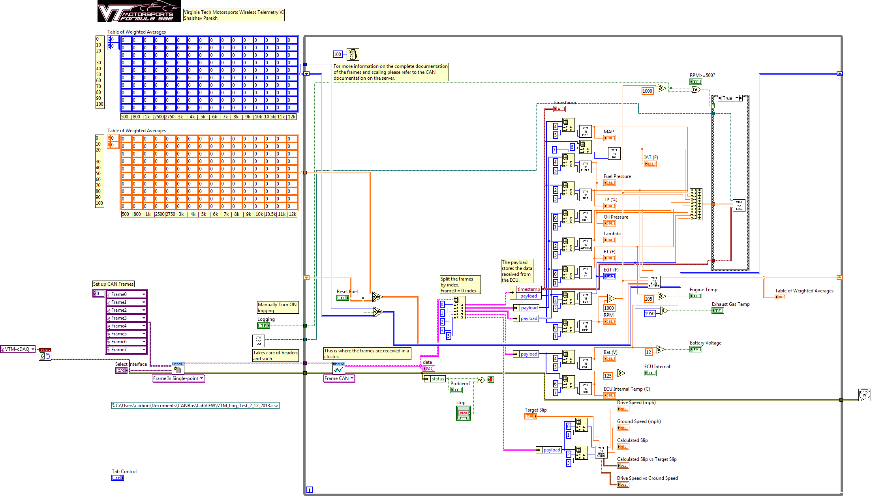Click the Wait (ms) metronome icon
871x496 pixels.
[353, 54]
